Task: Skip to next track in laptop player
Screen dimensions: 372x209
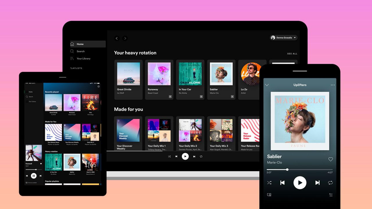Action: 194,156
